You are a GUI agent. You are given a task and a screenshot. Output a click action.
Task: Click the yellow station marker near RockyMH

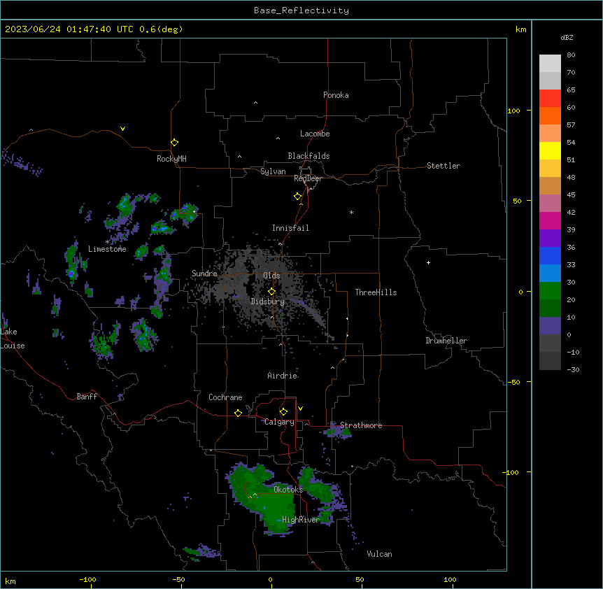point(175,143)
